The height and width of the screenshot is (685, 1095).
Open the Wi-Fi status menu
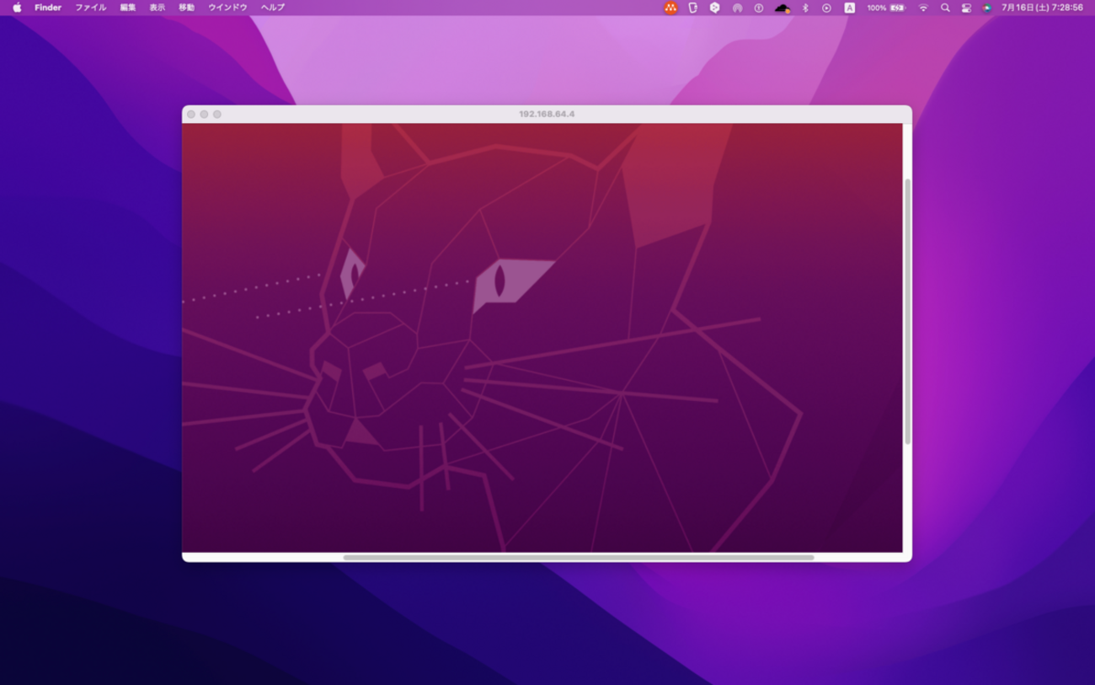[923, 8]
